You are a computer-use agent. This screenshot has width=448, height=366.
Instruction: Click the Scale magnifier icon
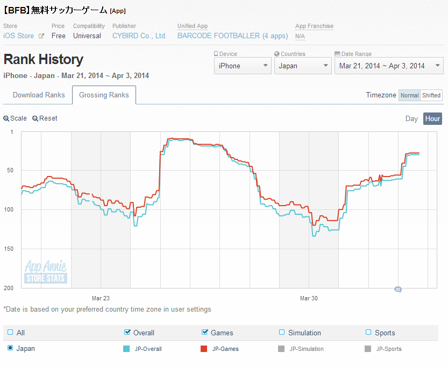coord(6,118)
